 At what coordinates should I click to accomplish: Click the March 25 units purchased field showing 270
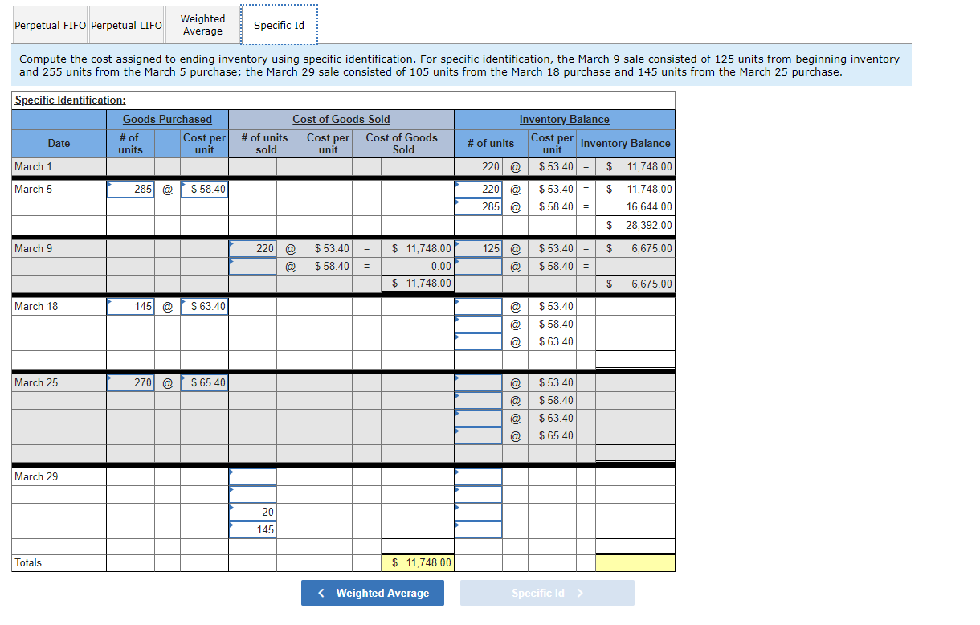(129, 382)
